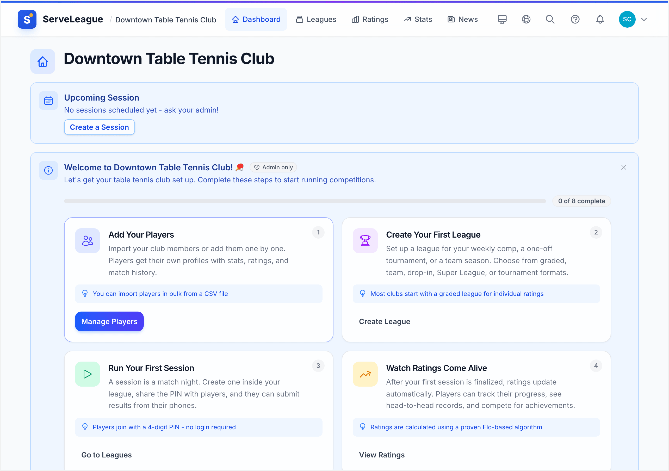Open the Stats tab
The width and height of the screenshot is (669, 471).
[418, 19]
